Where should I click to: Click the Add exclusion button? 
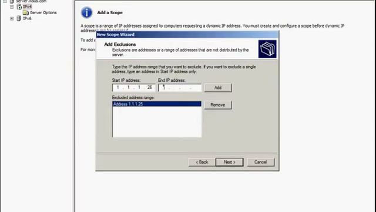218,88
